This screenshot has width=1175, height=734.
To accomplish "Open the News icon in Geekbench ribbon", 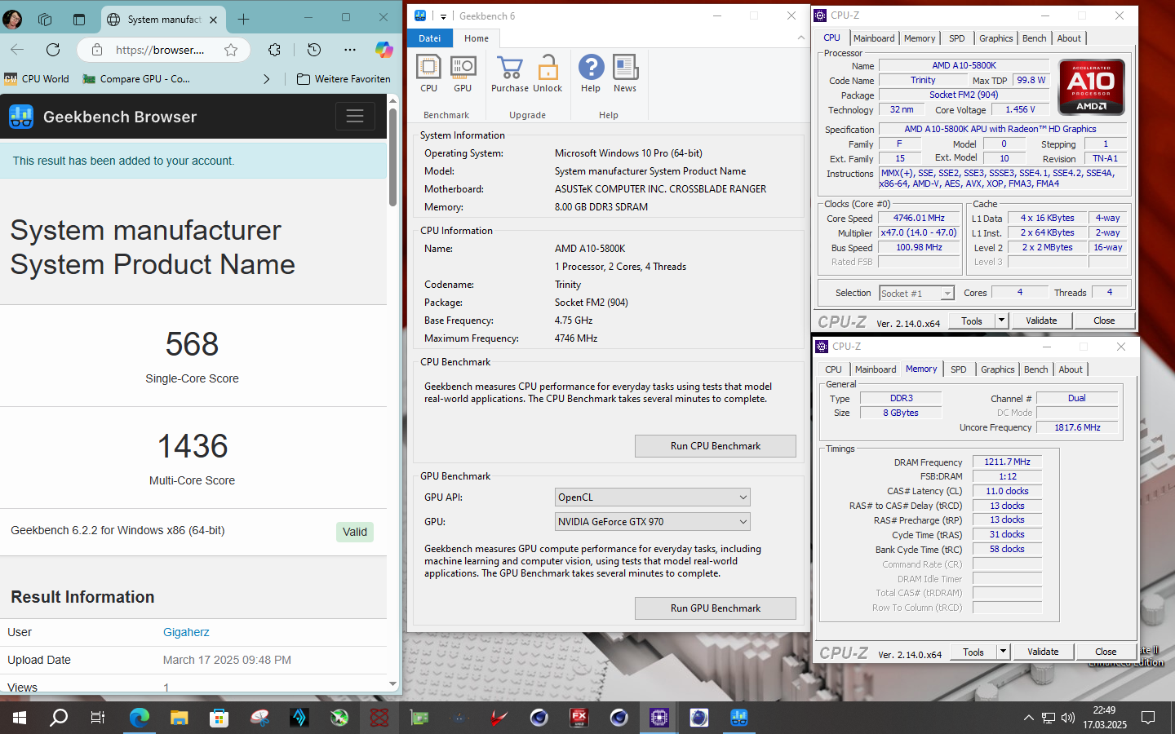I will (x=625, y=73).
